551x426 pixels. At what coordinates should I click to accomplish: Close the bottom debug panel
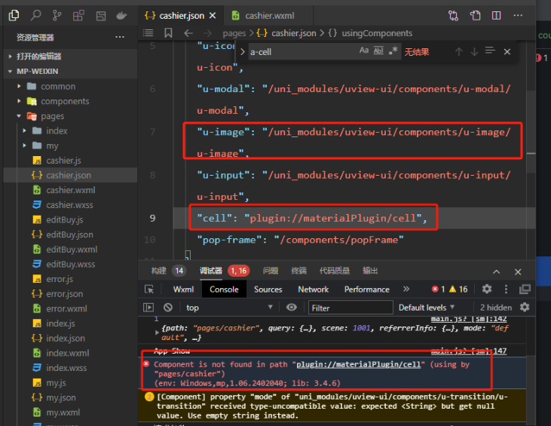pos(518,271)
